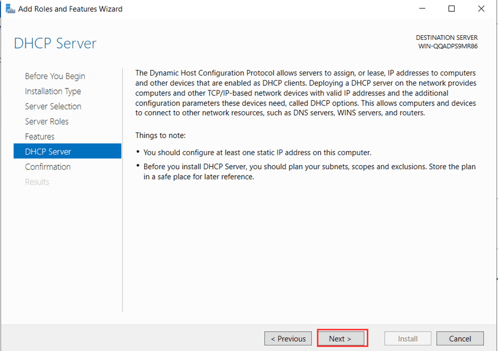Select the Before You Begin step
Viewport: 498px width, 351px height.
(55, 76)
